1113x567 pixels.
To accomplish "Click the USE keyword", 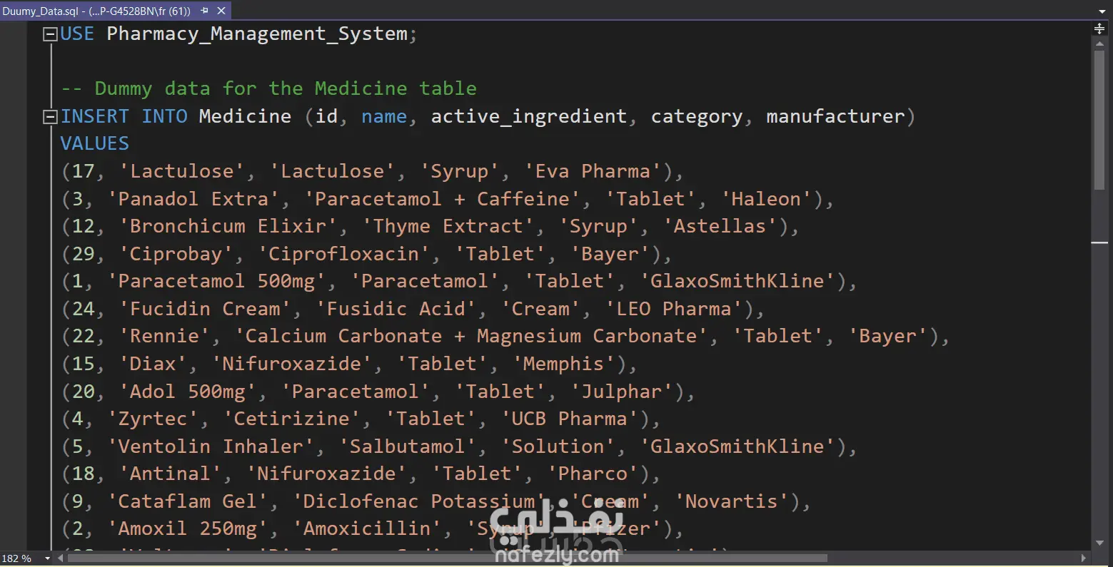I will click(x=77, y=34).
